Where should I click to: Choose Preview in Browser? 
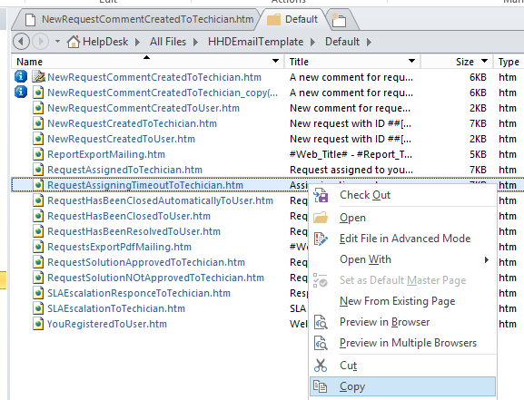(402, 322)
